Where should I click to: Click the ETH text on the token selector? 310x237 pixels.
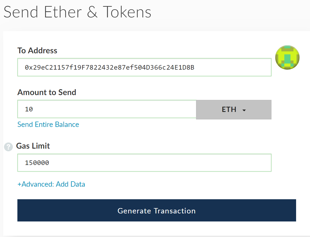click(229, 110)
